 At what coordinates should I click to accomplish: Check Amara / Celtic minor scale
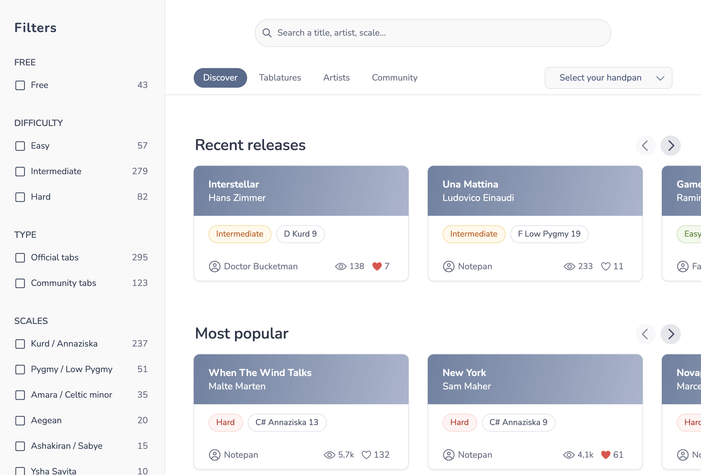[x=20, y=395]
